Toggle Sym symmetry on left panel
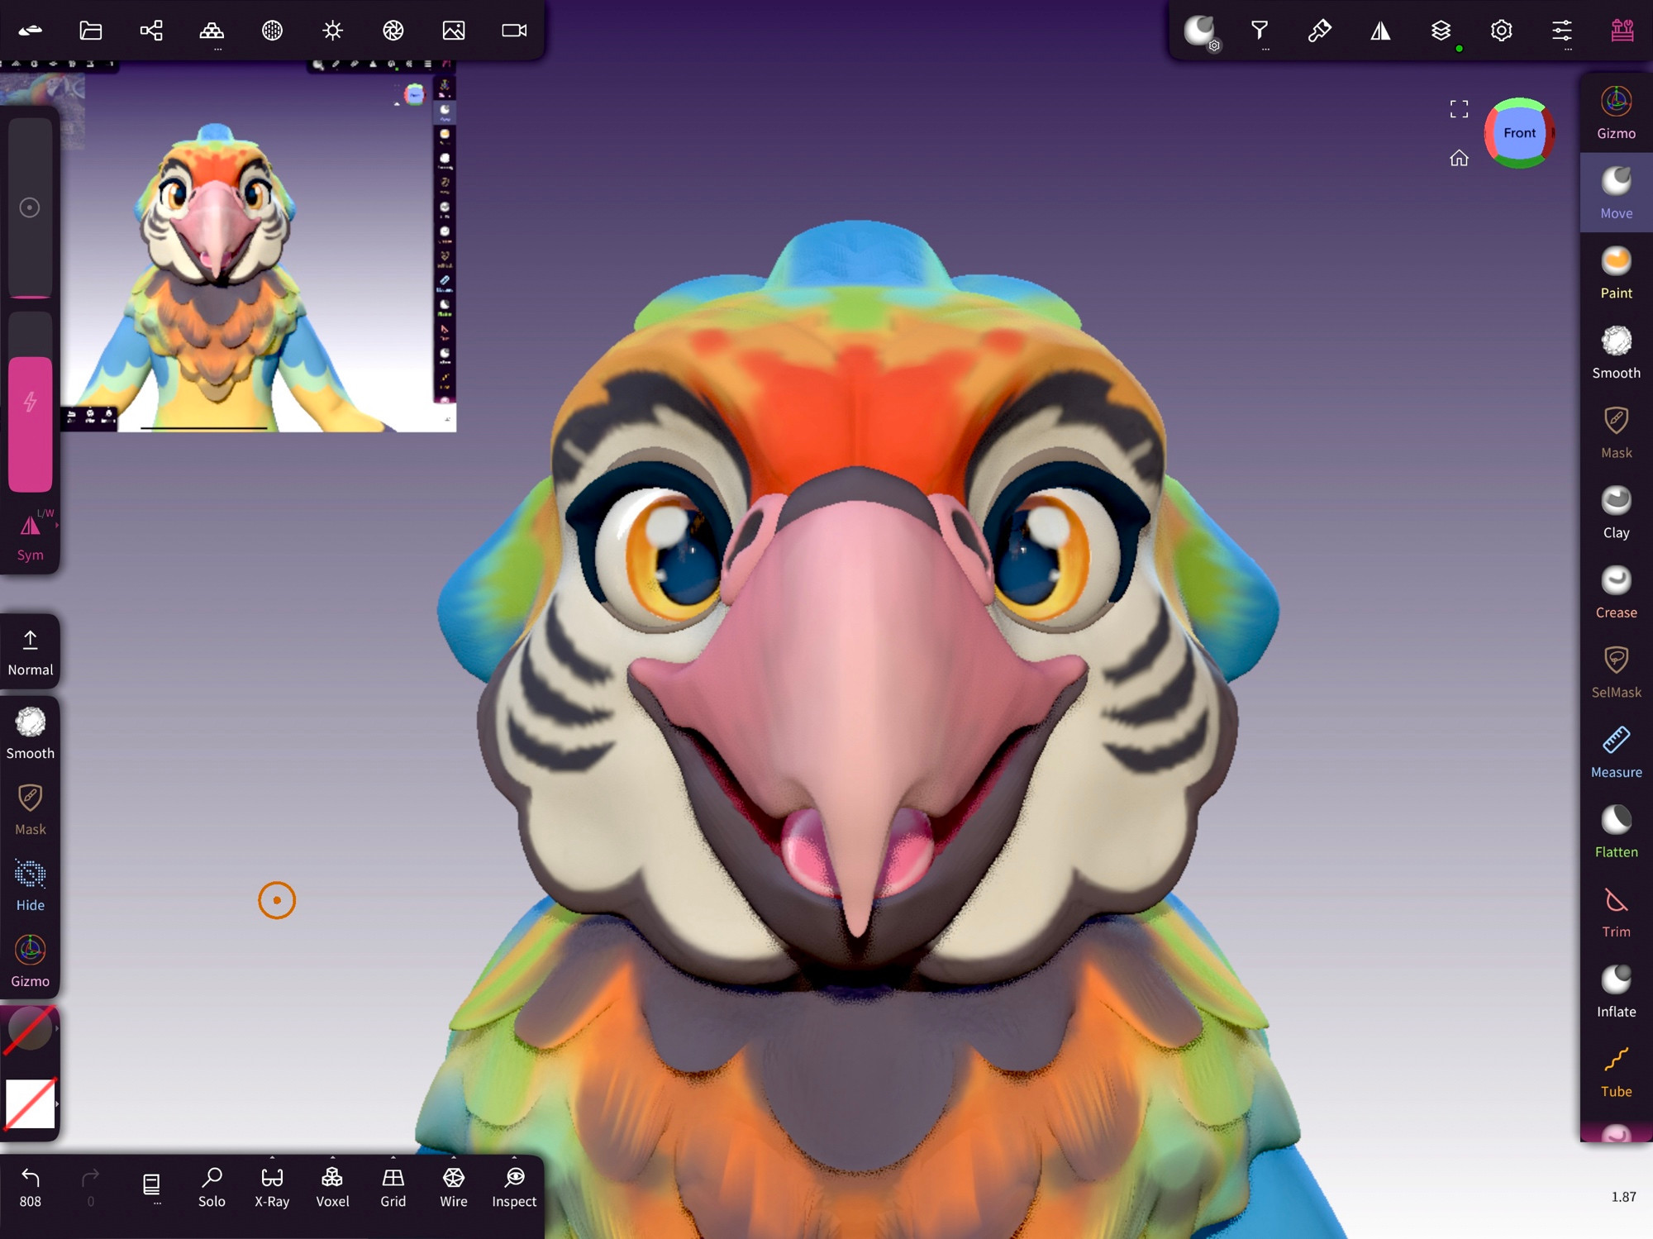This screenshot has width=1653, height=1239. pyautogui.click(x=31, y=536)
